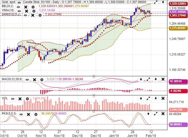This screenshot has width=188, height=138.
Task: Maximize the main Gold chart pane
Action: point(156,3)
